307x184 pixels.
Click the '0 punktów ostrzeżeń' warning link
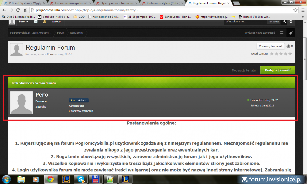pyautogui.click(x=81, y=111)
